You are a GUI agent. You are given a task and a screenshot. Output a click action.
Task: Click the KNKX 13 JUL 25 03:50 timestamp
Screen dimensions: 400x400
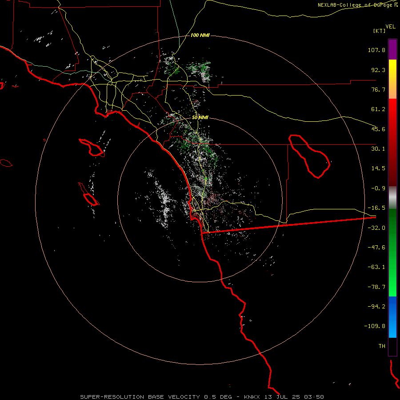click(x=284, y=397)
